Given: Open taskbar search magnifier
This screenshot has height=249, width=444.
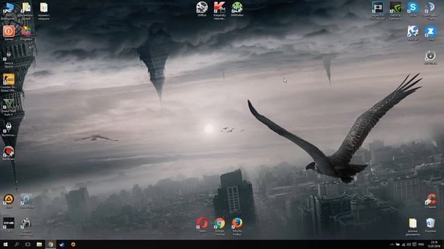Looking at the screenshot, I should [x=17, y=244].
